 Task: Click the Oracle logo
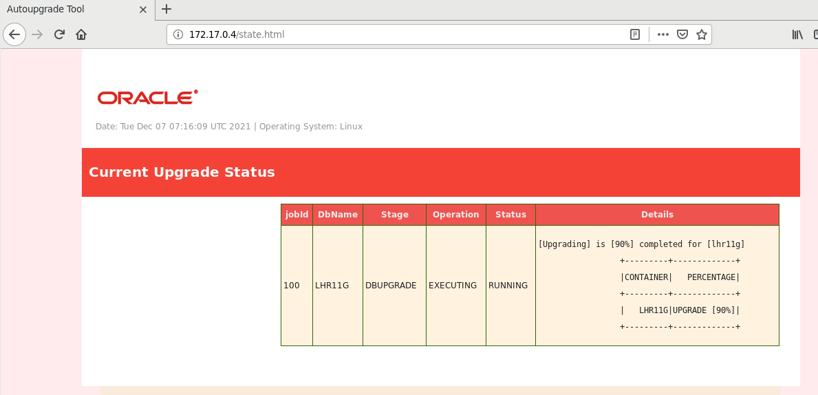tap(148, 97)
